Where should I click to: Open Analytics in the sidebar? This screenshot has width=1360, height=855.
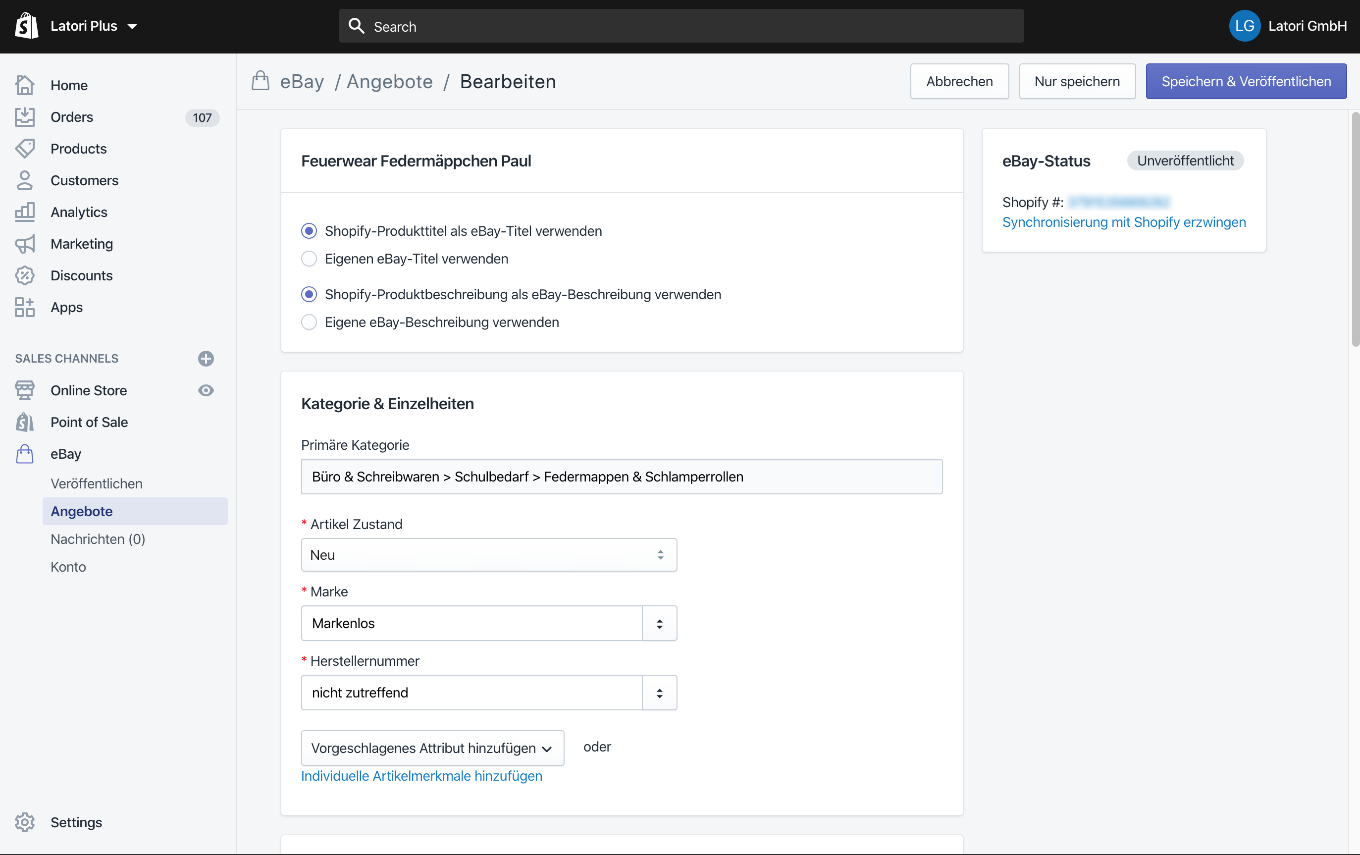click(79, 212)
